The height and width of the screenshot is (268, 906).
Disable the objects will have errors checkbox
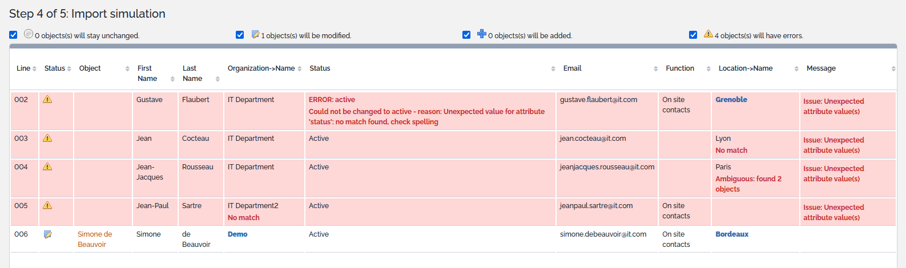pos(693,35)
